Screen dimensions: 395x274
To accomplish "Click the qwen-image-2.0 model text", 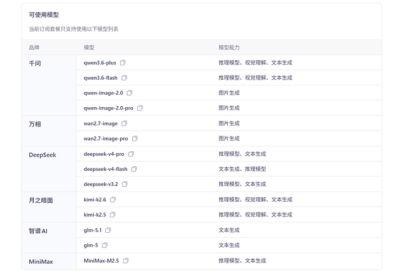I will [103, 93].
